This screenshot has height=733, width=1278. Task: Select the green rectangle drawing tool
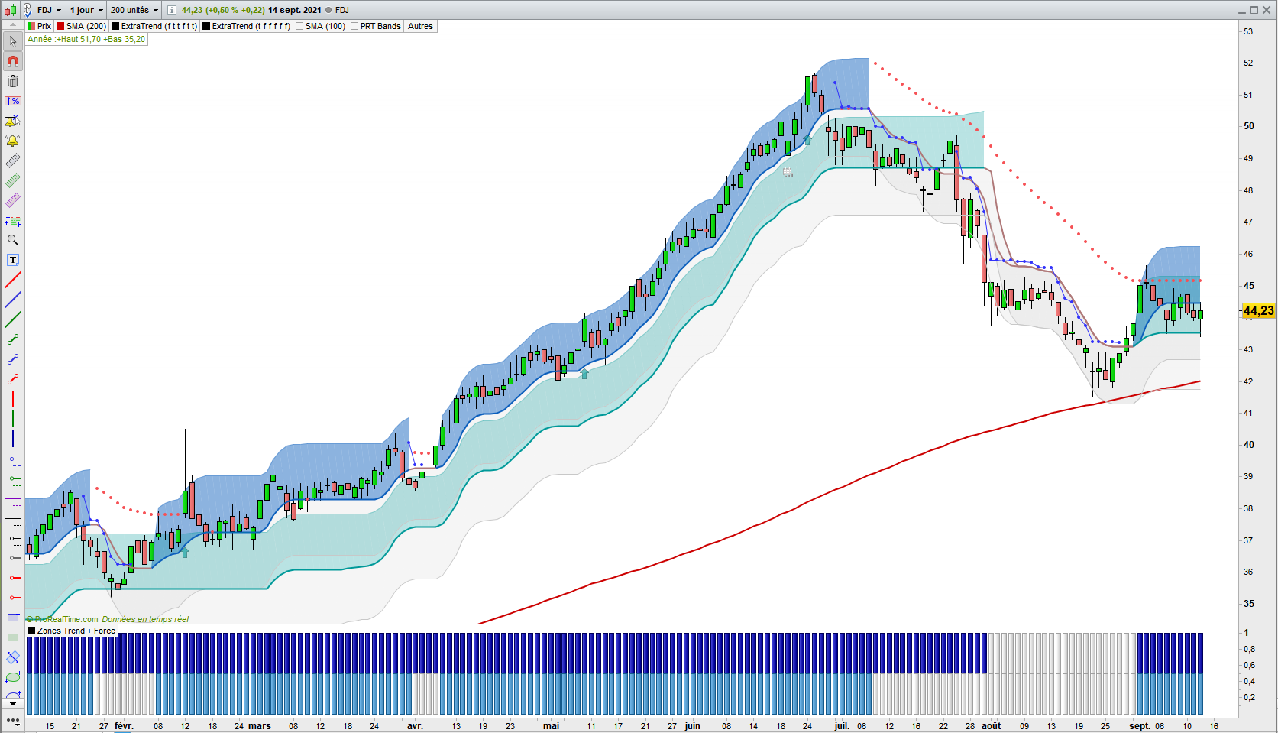pyautogui.click(x=13, y=637)
